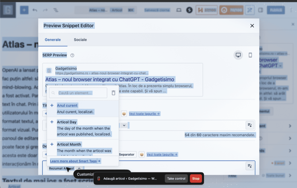Click AI generate icon in title field
Screen dimensions: 297x188
(250, 125)
